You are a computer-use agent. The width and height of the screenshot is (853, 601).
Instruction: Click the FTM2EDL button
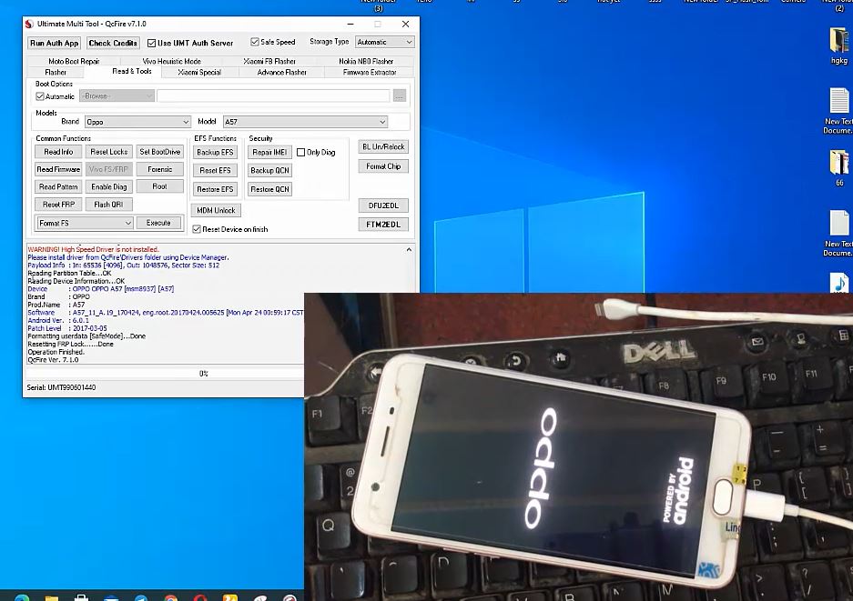click(383, 225)
